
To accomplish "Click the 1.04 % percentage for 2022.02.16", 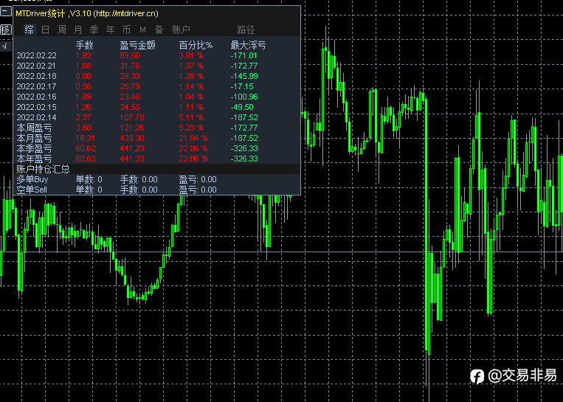I will 191,97.
